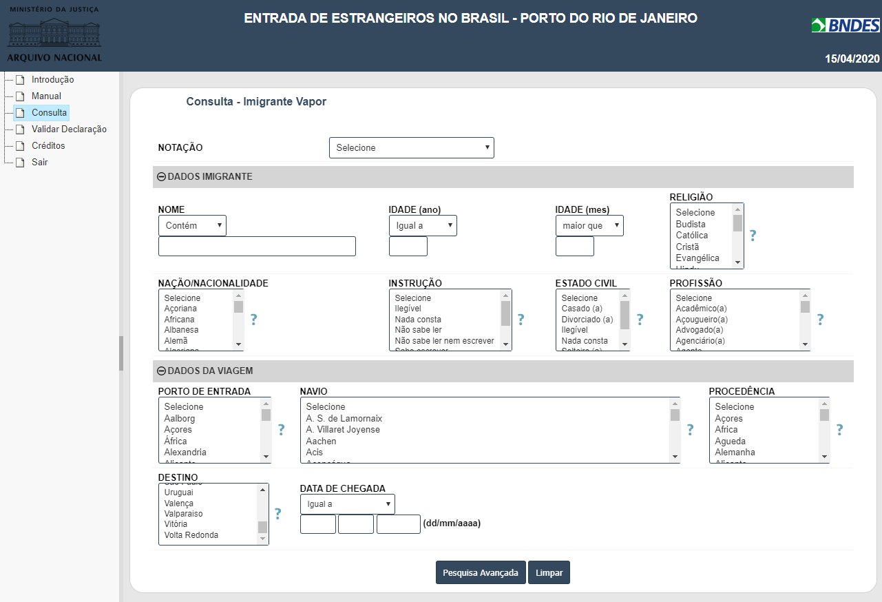Click the Pesquisa Avançada button

pos(481,572)
